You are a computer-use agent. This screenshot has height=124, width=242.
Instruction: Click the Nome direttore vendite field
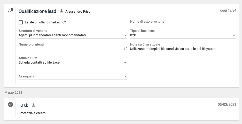pyautogui.click(x=183, y=22)
